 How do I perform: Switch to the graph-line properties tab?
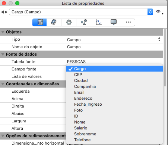pos(98,22)
